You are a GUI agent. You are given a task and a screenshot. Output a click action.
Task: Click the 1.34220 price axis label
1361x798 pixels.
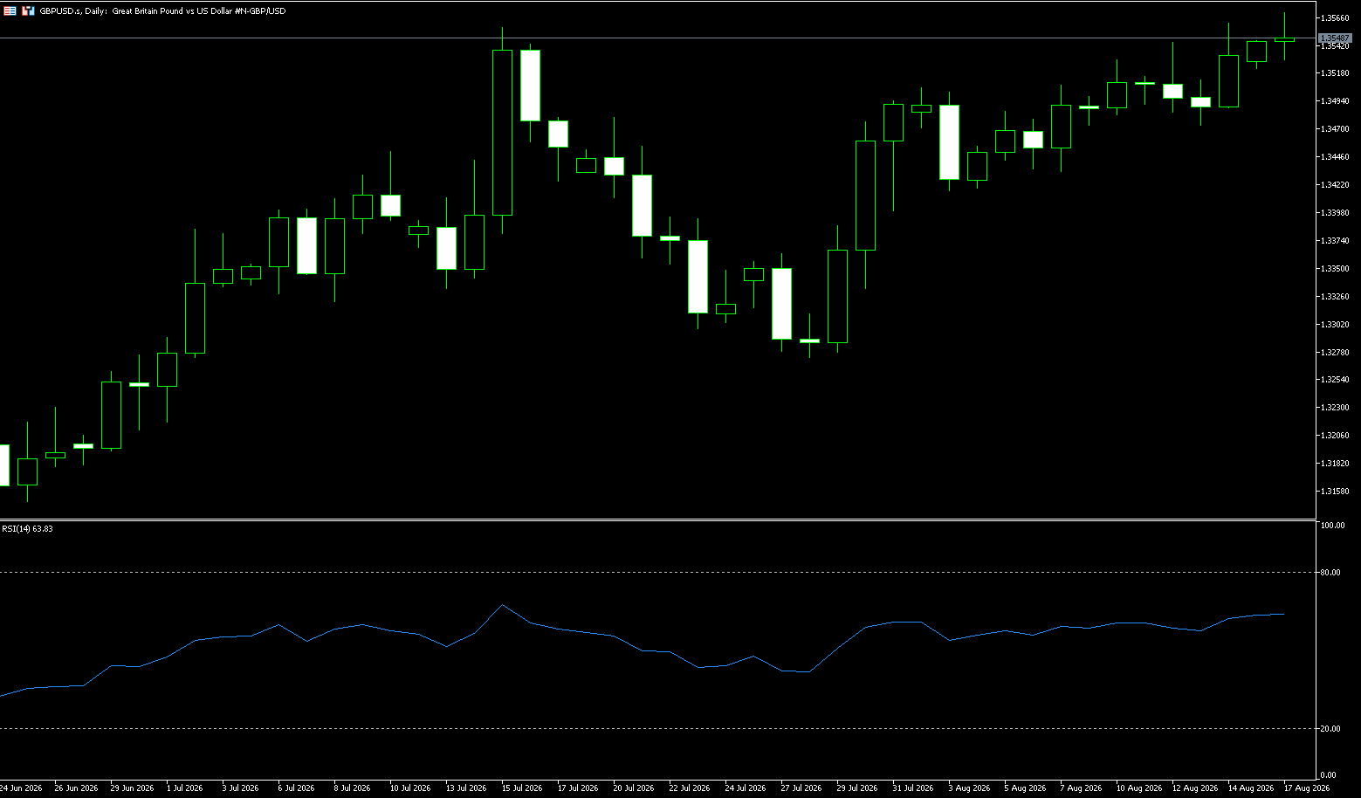1336,185
